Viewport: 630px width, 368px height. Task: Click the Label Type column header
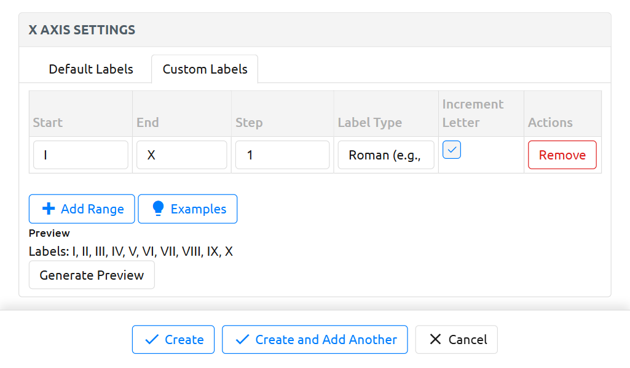[370, 123]
